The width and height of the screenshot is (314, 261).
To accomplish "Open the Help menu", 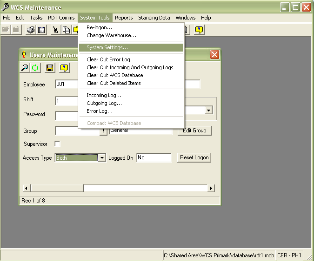I will point(206,18).
